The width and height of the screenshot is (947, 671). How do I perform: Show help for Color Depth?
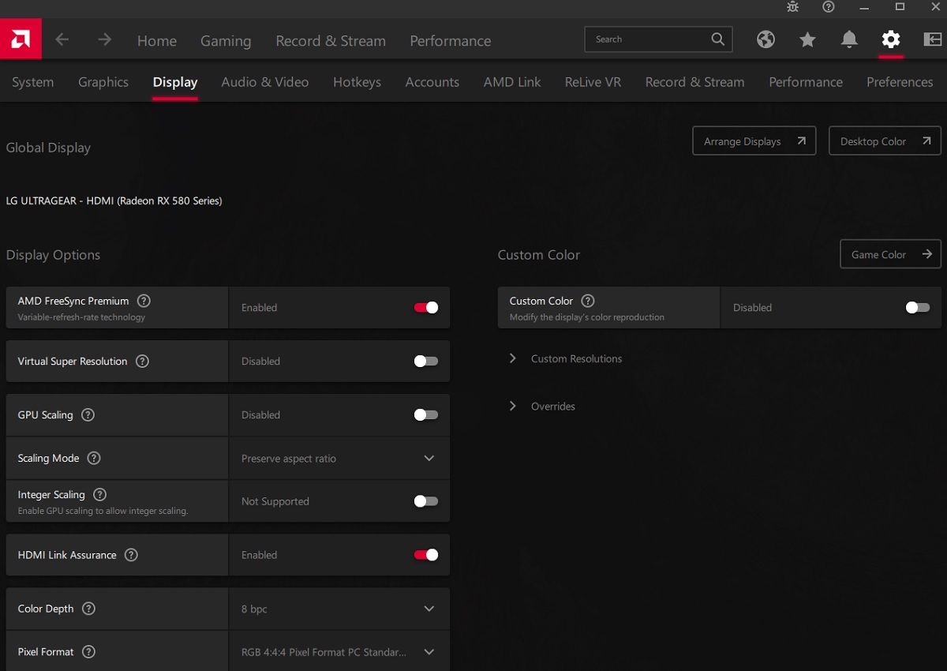pos(88,609)
